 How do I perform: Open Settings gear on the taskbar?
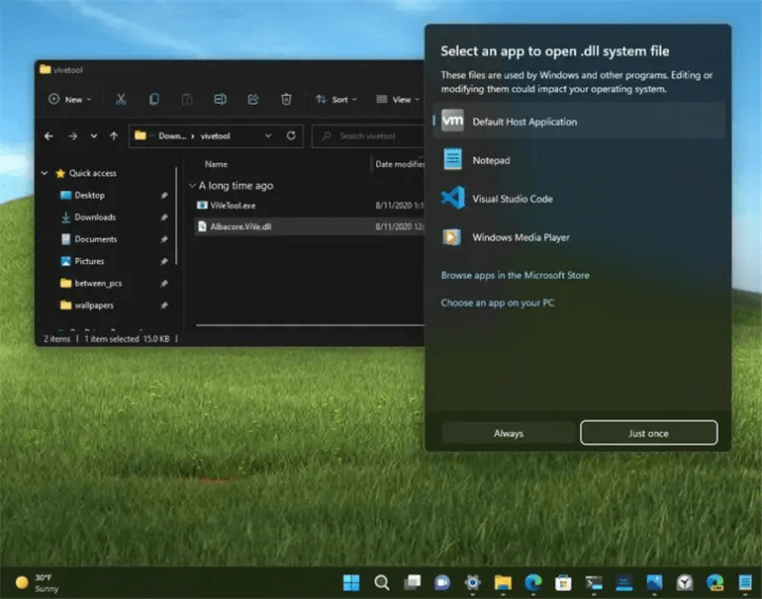pyautogui.click(x=472, y=582)
